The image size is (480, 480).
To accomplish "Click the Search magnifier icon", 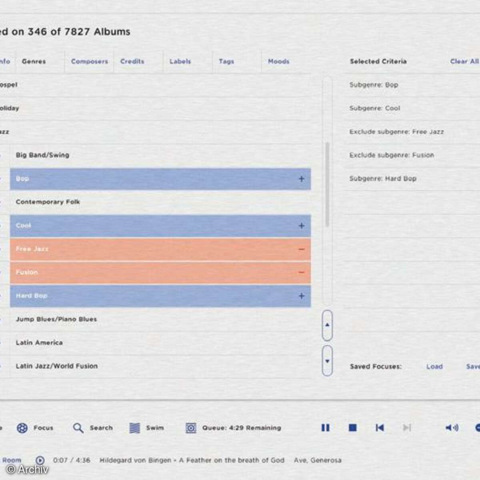I will click(78, 428).
